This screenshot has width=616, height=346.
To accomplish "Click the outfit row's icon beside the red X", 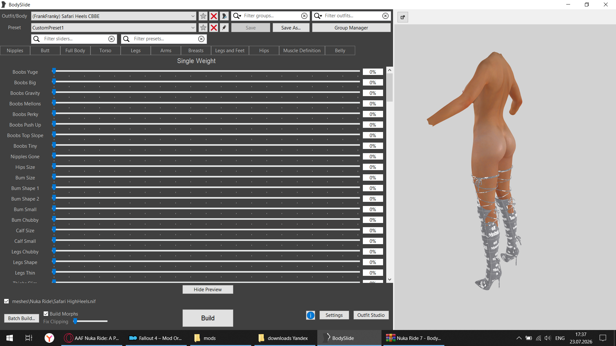I will [224, 16].
